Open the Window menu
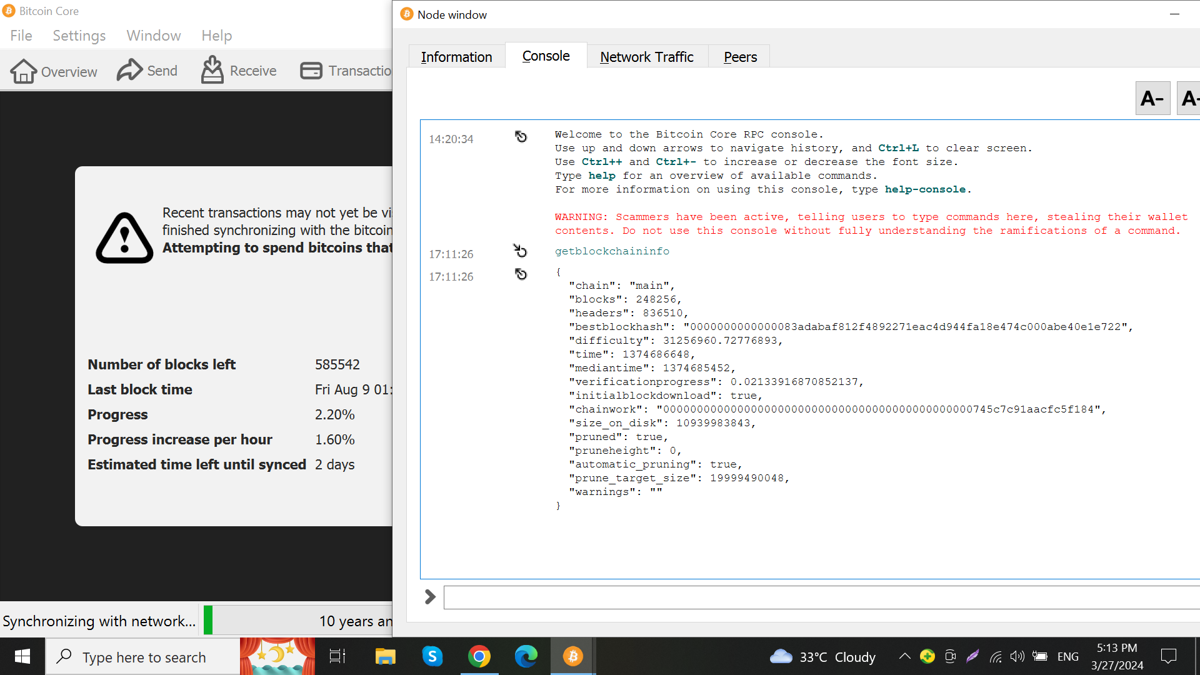1200x675 pixels. [154, 36]
